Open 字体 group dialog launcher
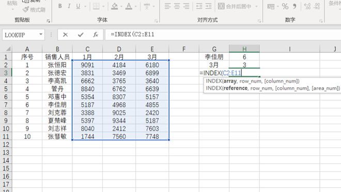 pos(156,21)
